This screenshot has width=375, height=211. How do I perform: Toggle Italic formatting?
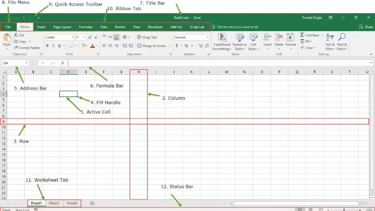point(53,46)
